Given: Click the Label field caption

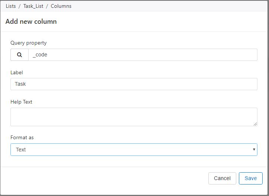Looking at the screenshot, I should click(x=17, y=73).
